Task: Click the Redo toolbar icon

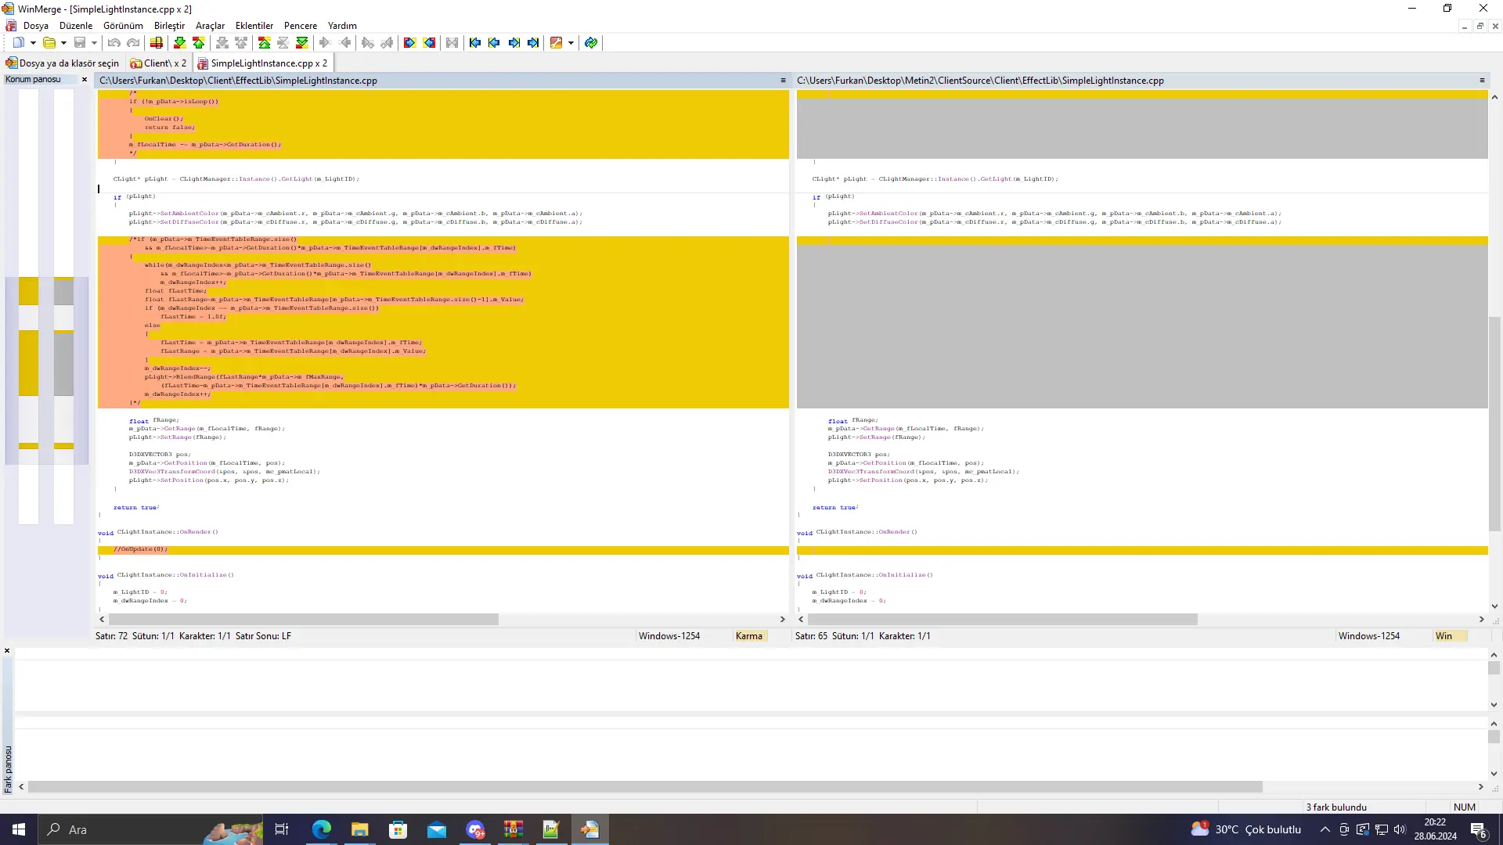Action: (133, 43)
